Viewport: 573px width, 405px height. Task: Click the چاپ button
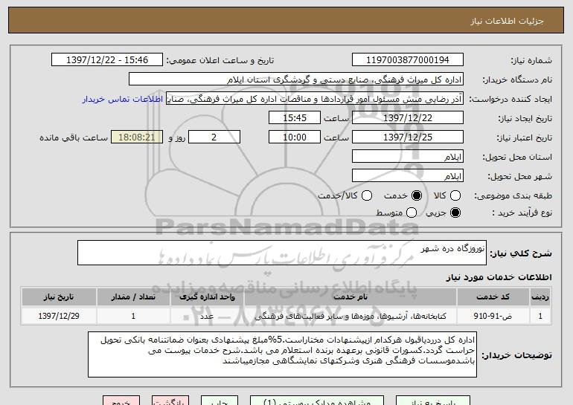220,401
